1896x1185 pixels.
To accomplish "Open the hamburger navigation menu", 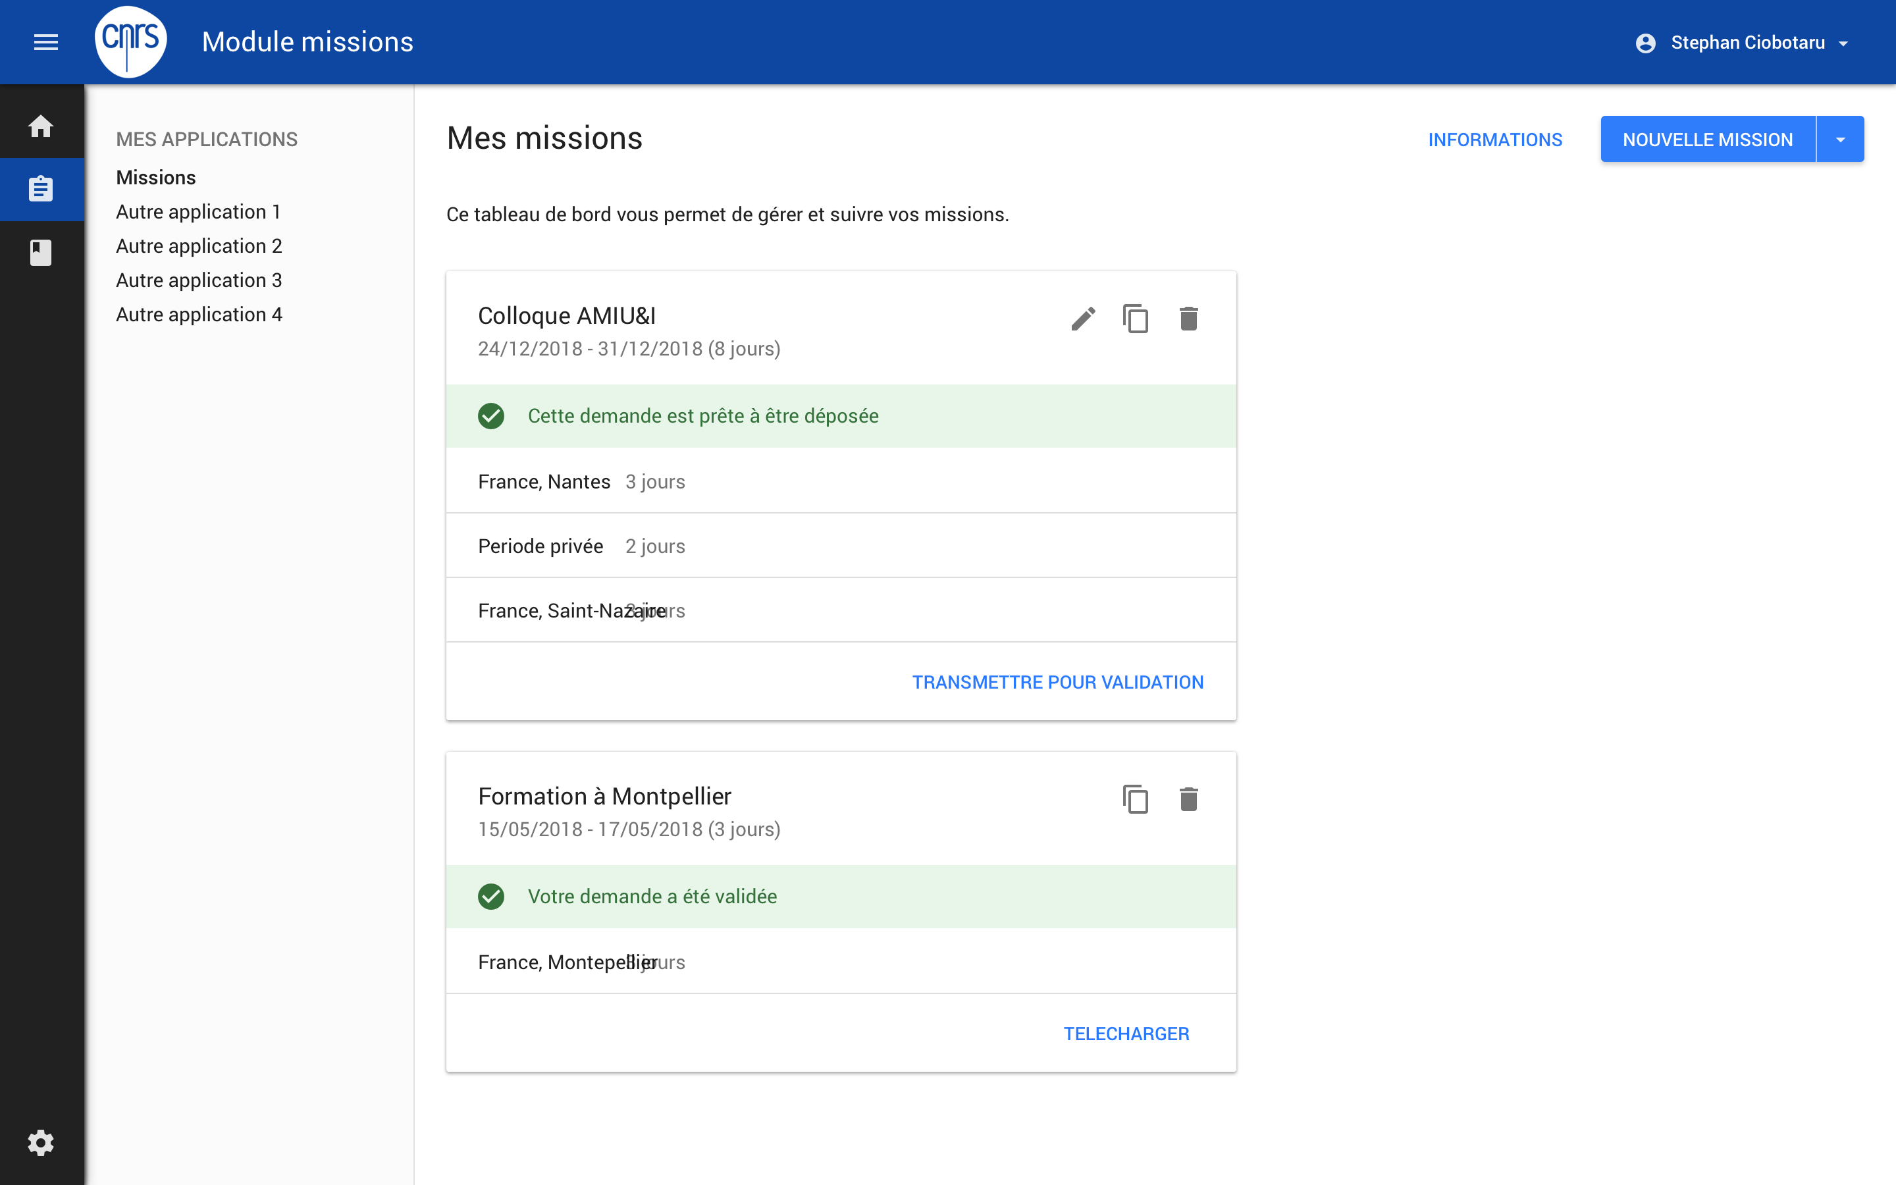I will pyautogui.click(x=45, y=41).
